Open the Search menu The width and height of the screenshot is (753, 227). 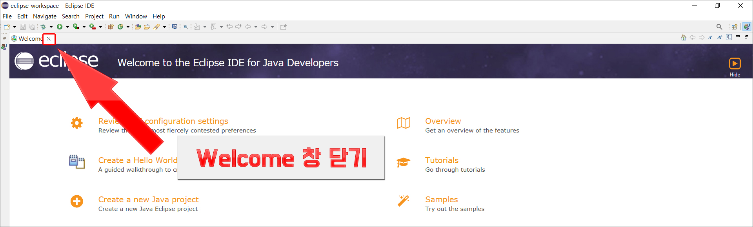click(x=71, y=16)
